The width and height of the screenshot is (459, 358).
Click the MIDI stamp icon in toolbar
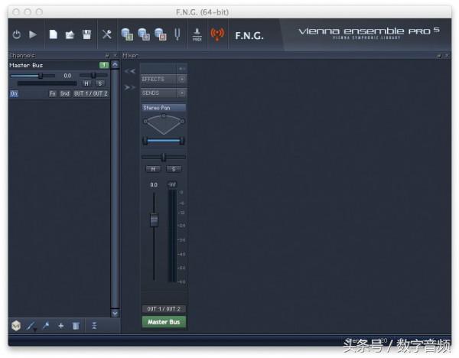197,35
